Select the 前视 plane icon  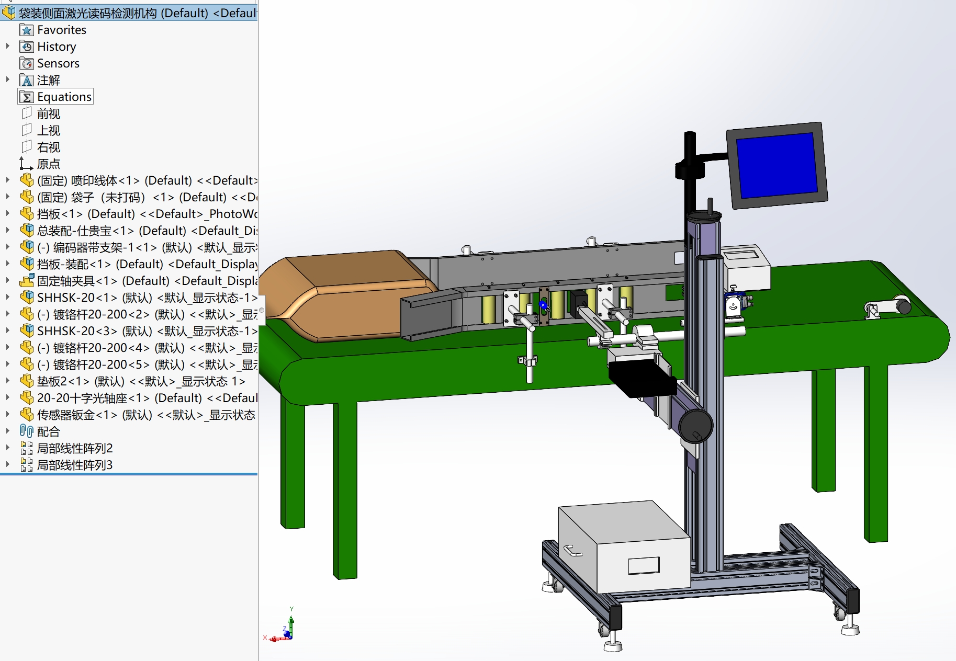[27, 113]
